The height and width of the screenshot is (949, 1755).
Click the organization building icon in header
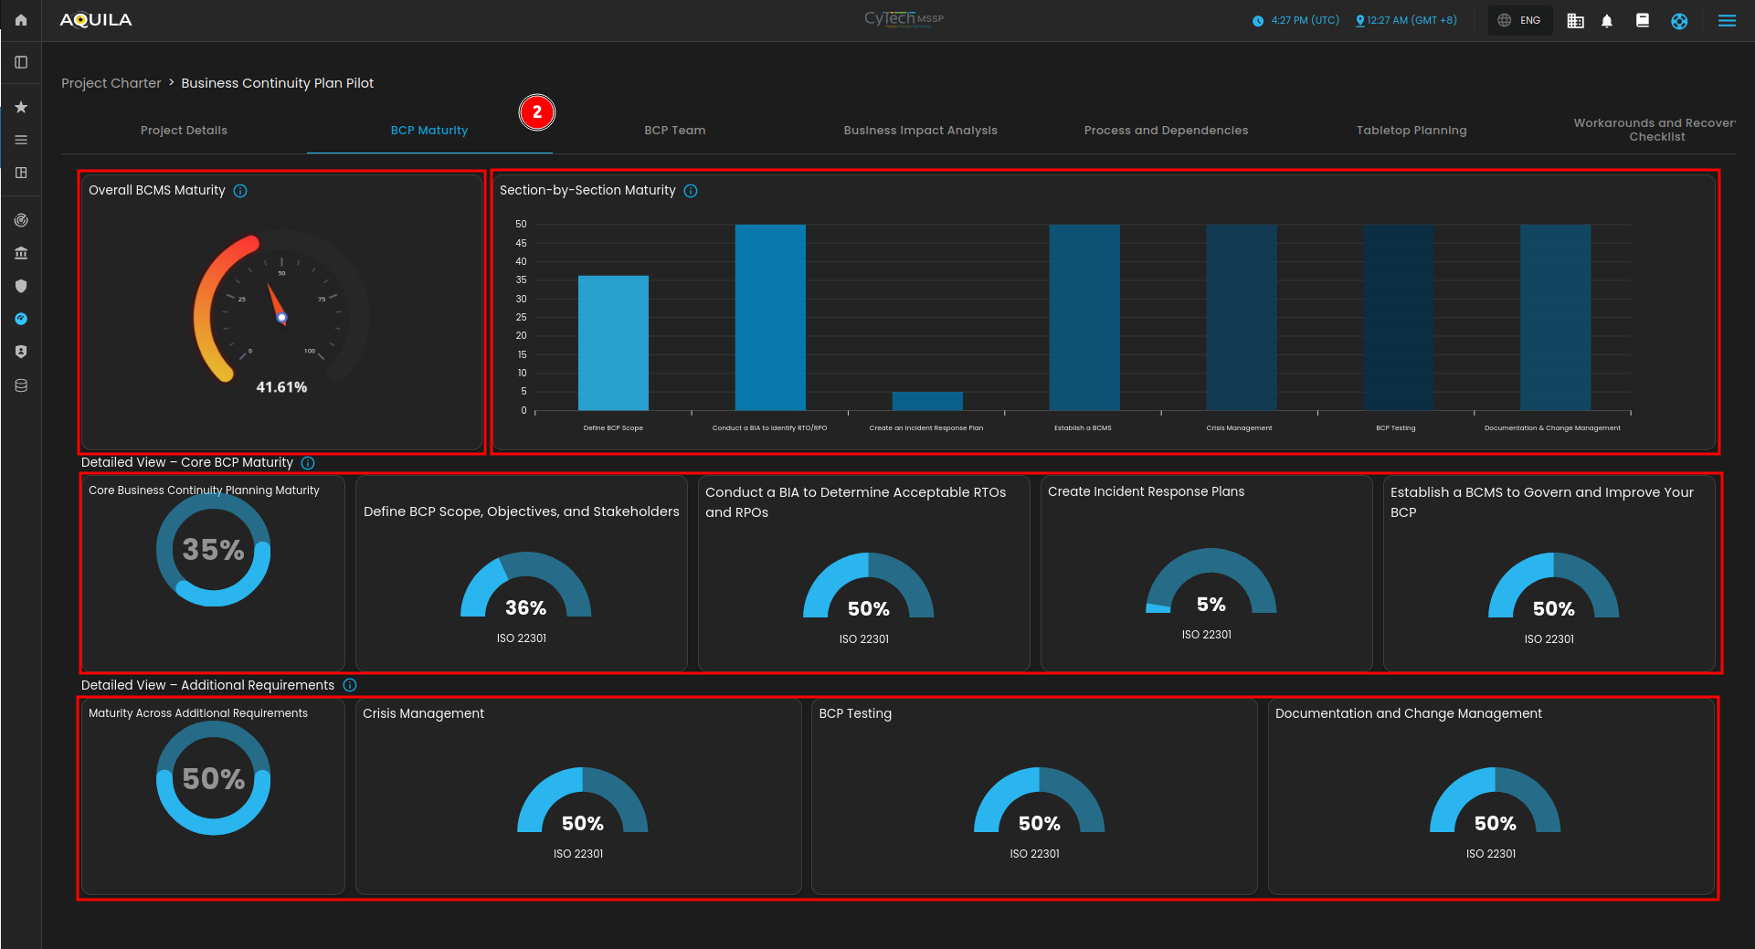[1575, 21]
